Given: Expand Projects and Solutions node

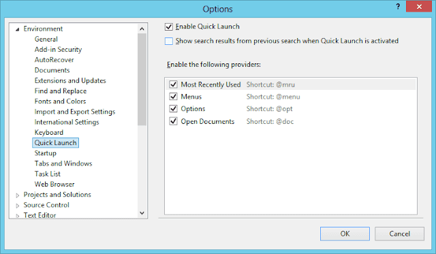Looking at the screenshot, I should 17,195.
